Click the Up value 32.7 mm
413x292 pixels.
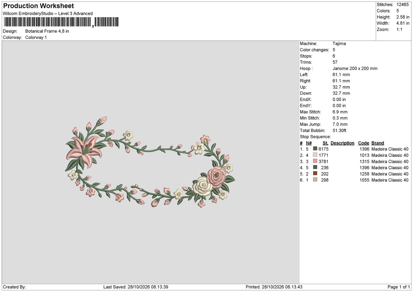click(341, 87)
